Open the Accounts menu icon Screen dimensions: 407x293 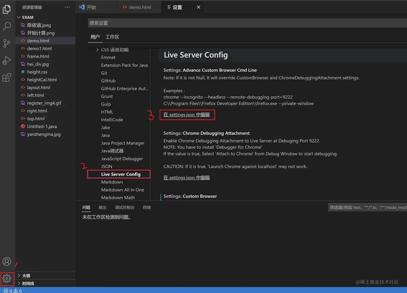click(x=7, y=261)
